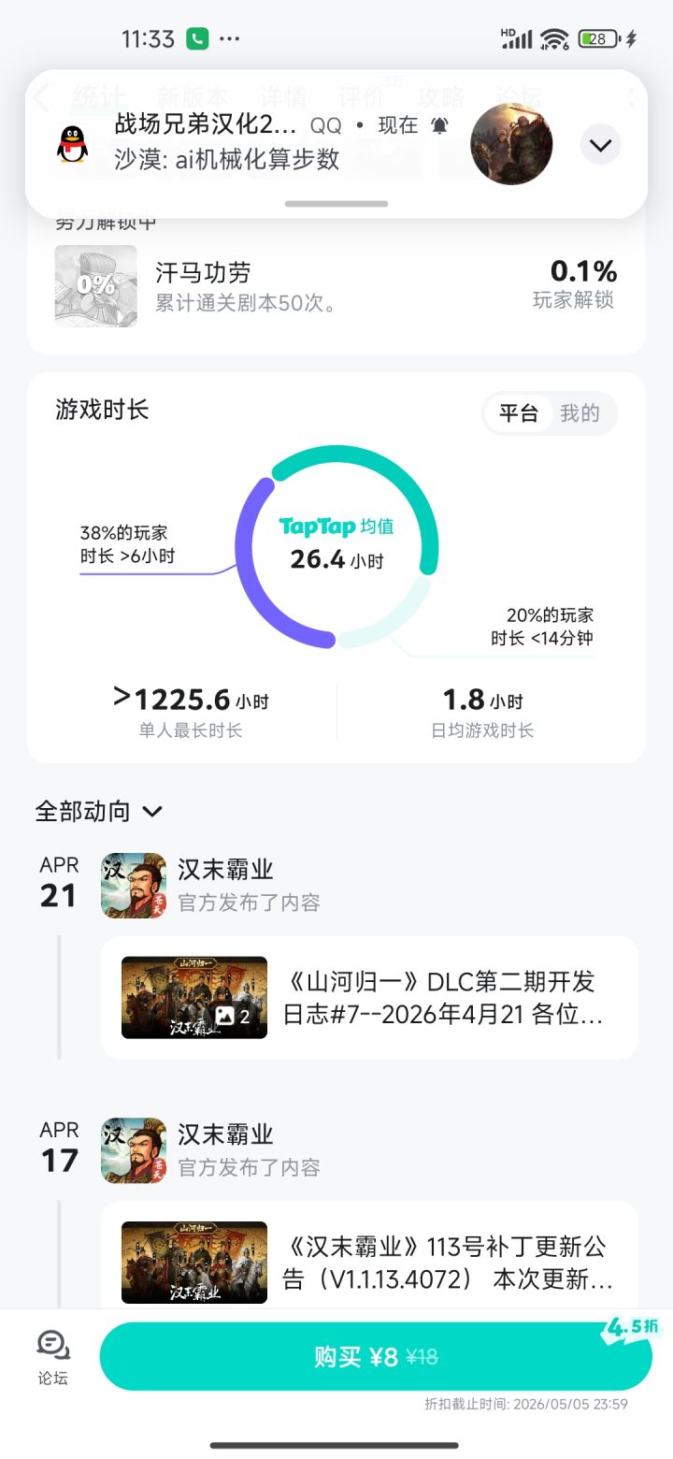Tap the 汉末霸业 game icon for April 17
The width and height of the screenshot is (673, 1459).
(x=134, y=1150)
